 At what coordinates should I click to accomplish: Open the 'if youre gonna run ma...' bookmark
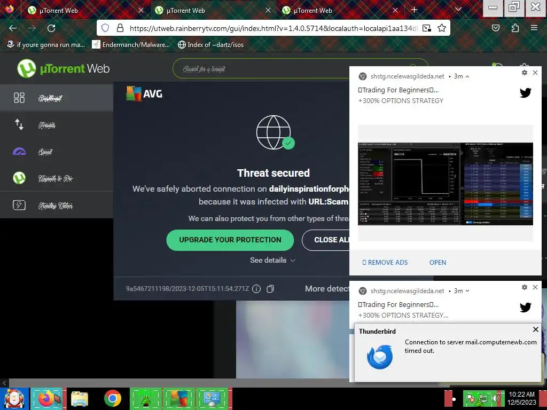click(x=46, y=45)
